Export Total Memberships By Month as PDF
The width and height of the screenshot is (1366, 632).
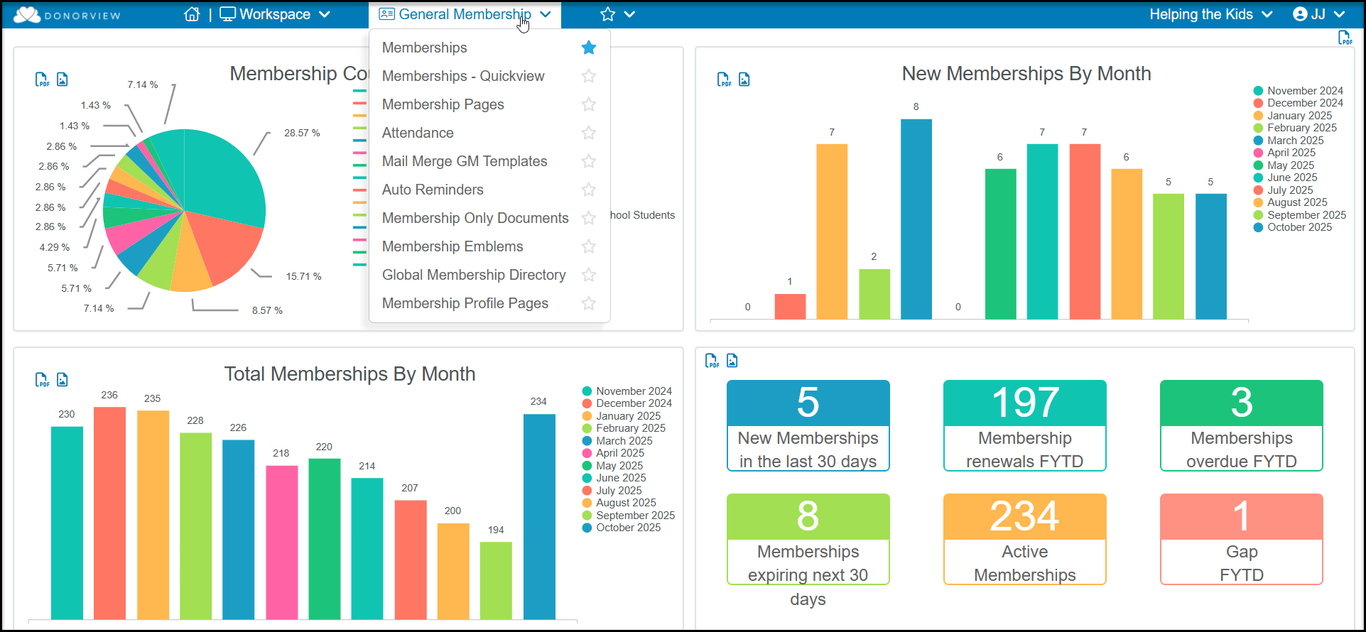pyautogui.click(x=42, y=380)
